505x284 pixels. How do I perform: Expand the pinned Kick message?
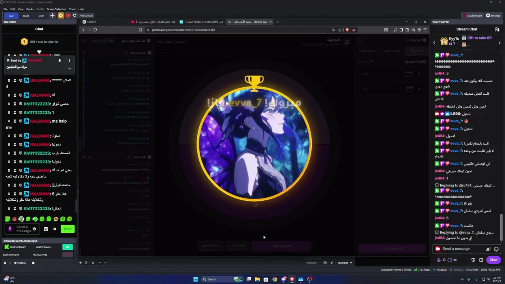click(69, 68)
